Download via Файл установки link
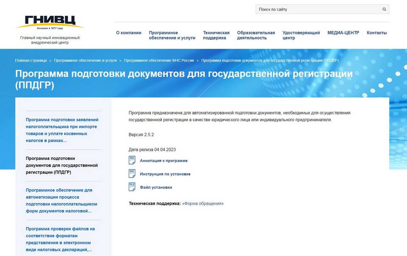 [x=156, y=187]
